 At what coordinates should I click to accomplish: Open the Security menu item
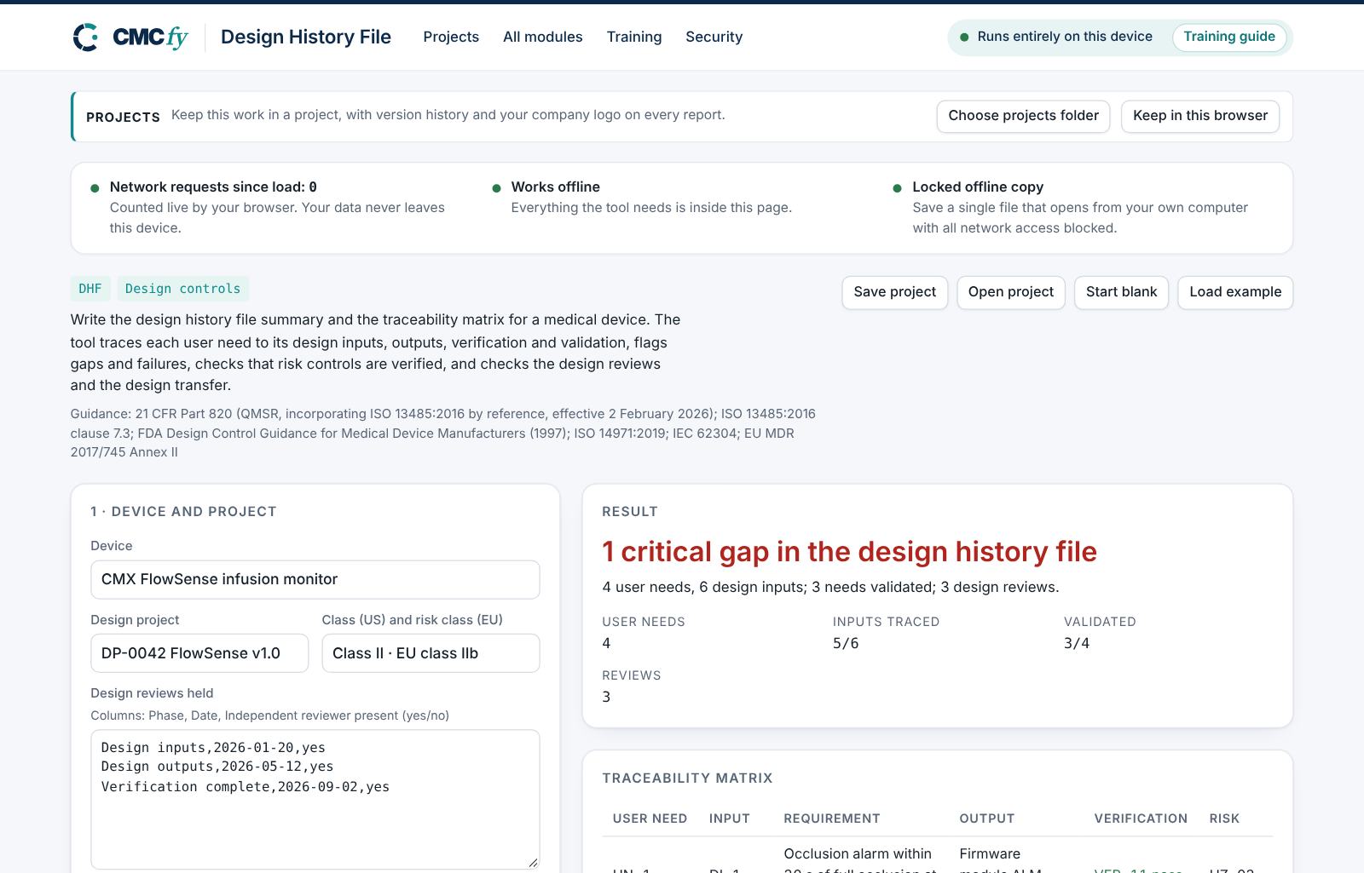click(714, 37)
